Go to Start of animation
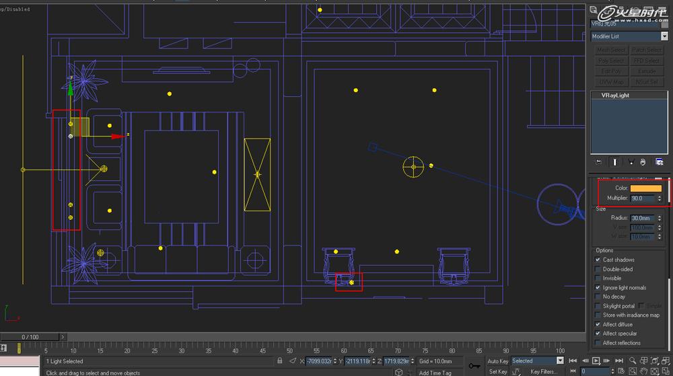673x376 pixels. point(573,361)
